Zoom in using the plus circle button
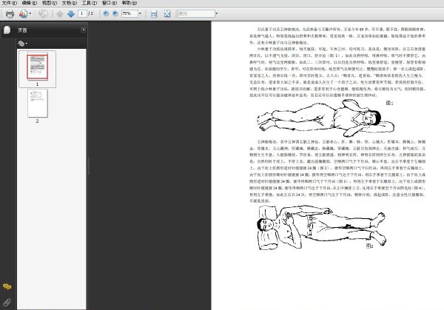The image size is (444, 310). (x=115, y=13)
